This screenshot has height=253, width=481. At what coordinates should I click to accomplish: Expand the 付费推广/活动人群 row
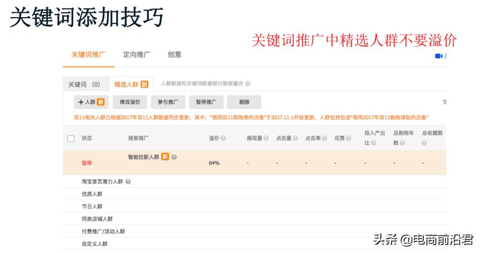(x=254, y=231)
